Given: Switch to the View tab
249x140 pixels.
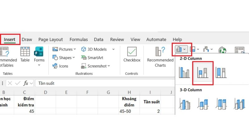Looking at the screenshot, I should point(135,40).
